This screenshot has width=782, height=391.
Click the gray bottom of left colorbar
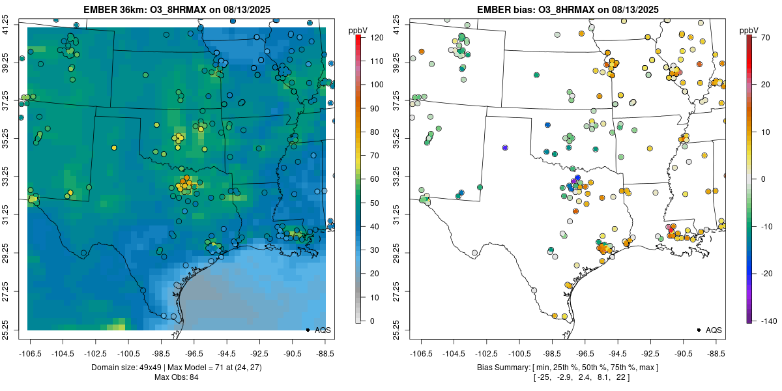pyautogui.click(x=358, y=320)
